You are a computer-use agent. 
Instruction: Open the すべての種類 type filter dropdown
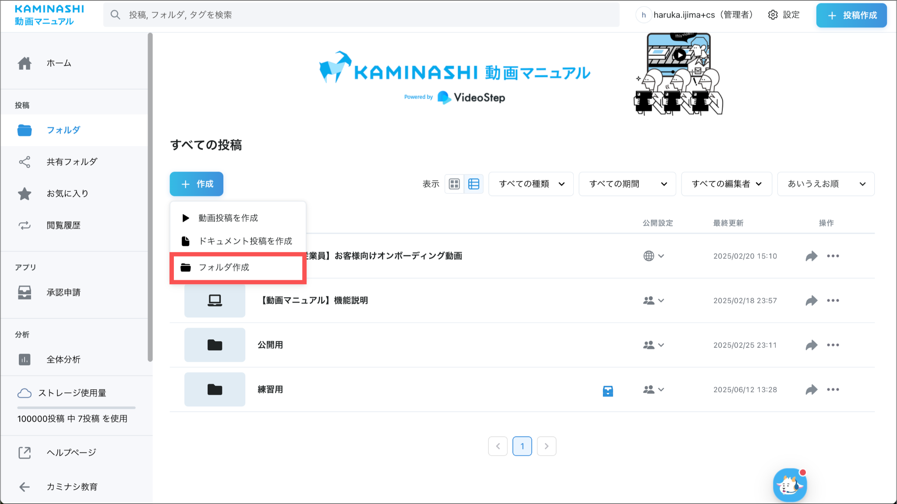tap(531, 184)
